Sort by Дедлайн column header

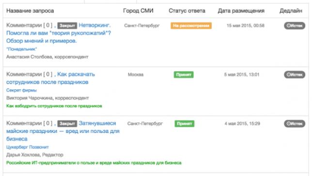point(291,11)
